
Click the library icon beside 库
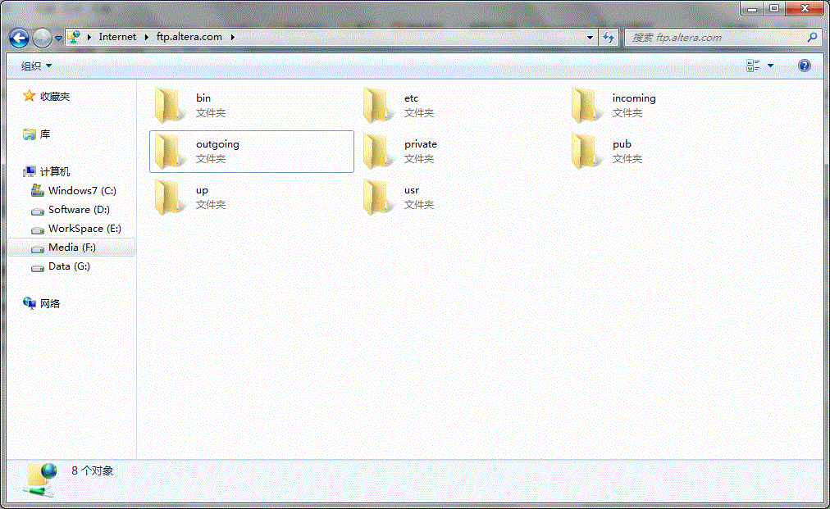pos(29,134)
